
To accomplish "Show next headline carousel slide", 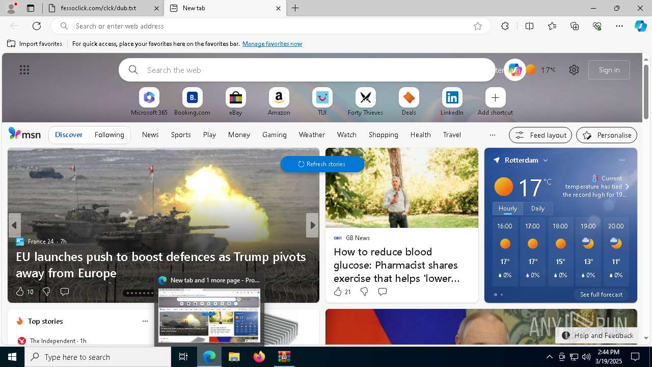I will coord(312,225).
